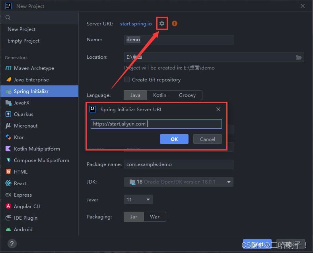The width and height of the screenshot is (313, 253).
Task: Select War packaging option
Action: [155, 217]
